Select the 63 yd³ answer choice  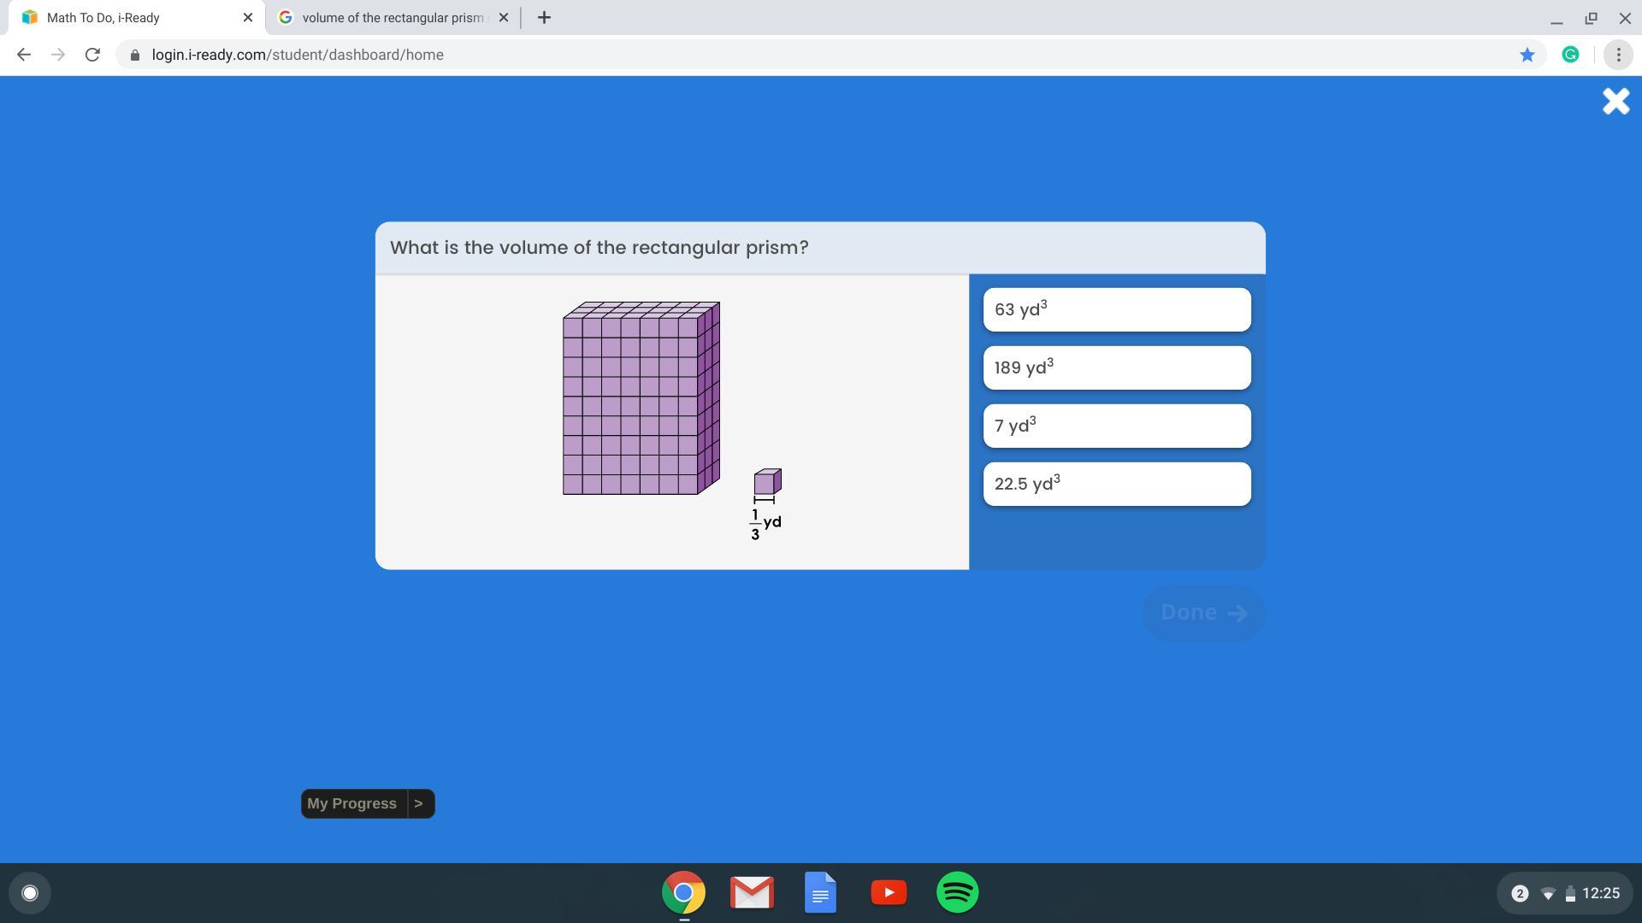pyautogui.click(x=1116, y=309)
